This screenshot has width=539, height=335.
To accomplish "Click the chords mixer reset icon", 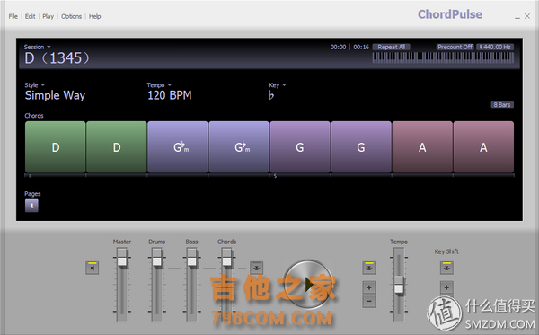I will (256, 268).
